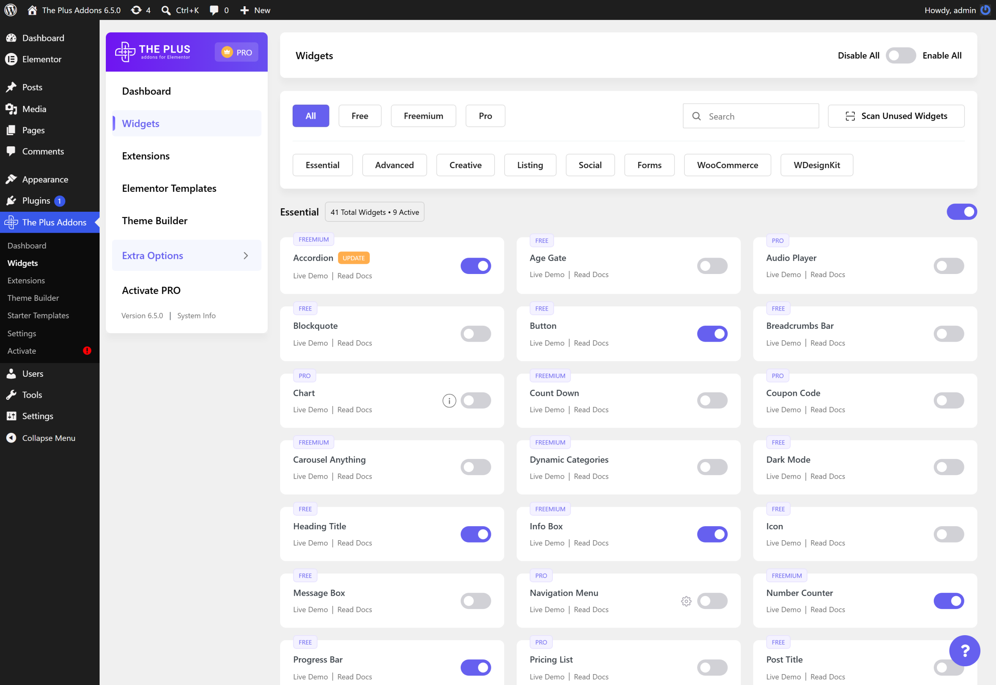Turn off the Progress Bar toggle
The image size is (996, 685).
click(x=476, y=667)
